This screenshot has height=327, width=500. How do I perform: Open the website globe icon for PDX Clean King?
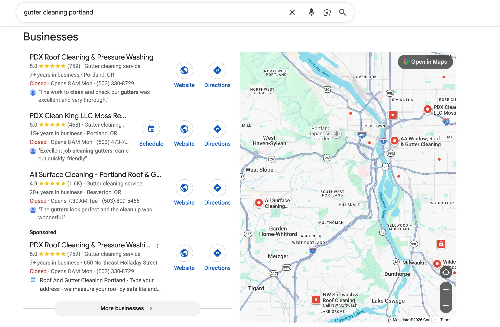click(x=184, y=129)
